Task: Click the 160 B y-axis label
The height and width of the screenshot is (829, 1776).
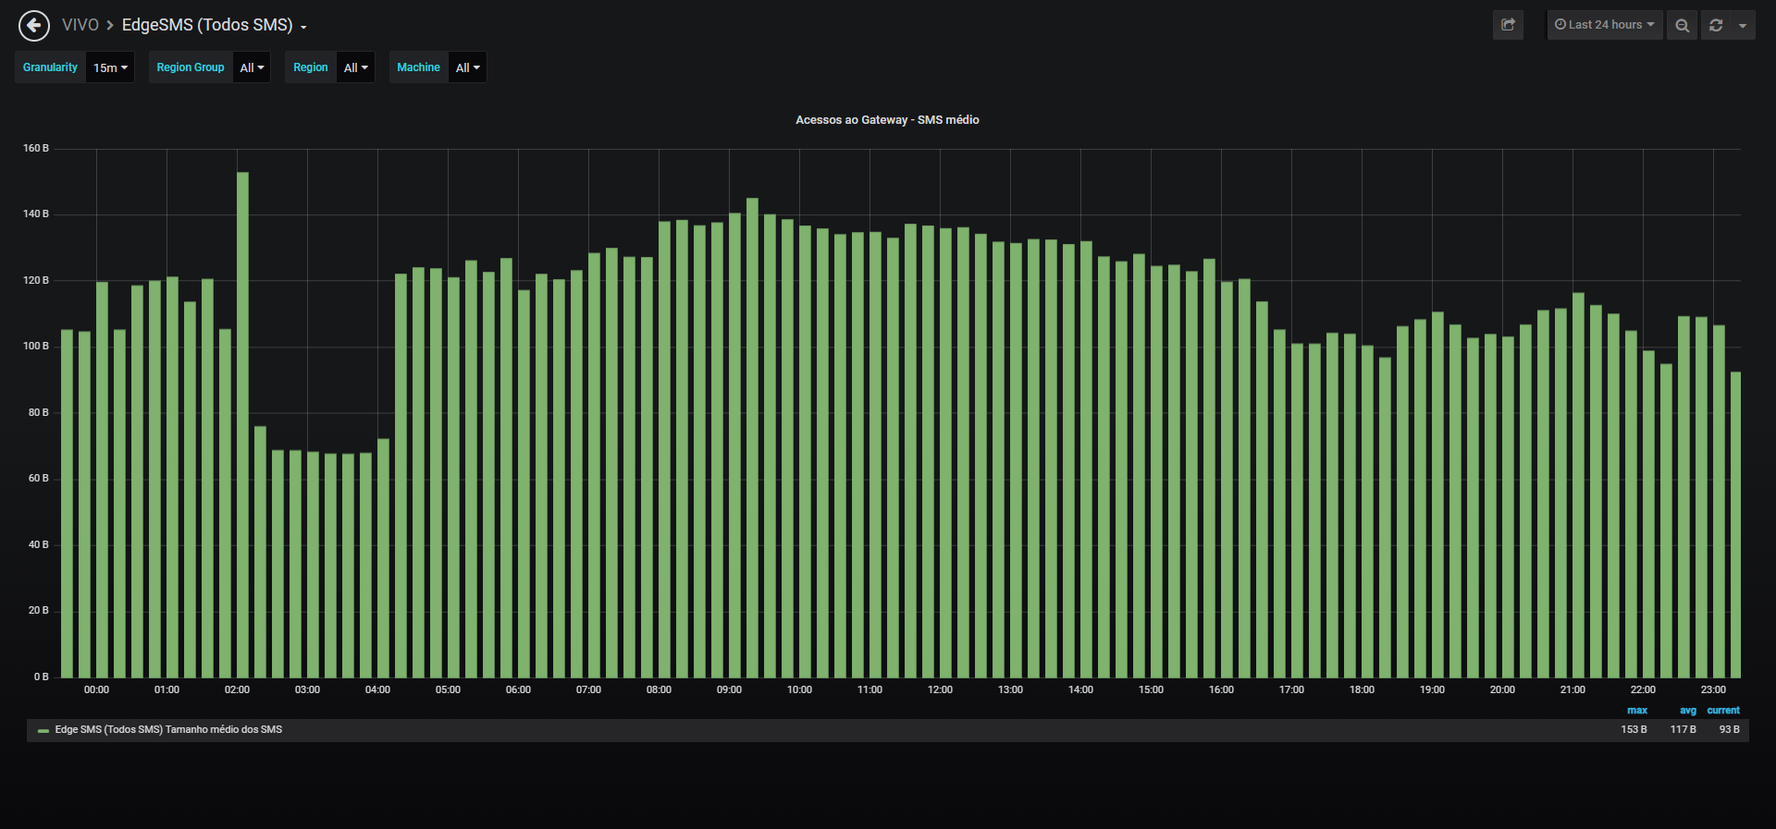Action: pos(36,148)
